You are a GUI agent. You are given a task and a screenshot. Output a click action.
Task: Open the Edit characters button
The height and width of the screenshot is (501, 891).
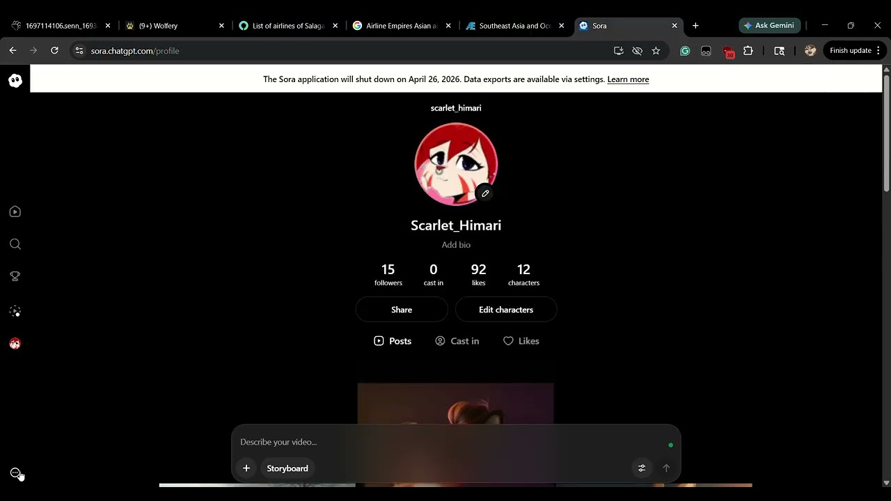point(506,310)
